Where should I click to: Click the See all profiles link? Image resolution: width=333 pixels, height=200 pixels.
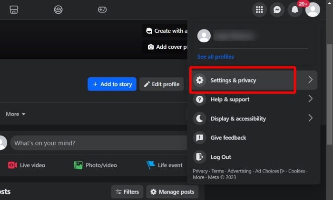pos(215,57)
